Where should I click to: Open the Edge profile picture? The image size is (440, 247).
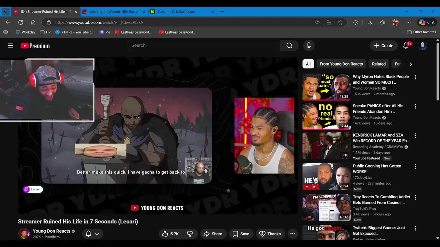coord(395,22)
